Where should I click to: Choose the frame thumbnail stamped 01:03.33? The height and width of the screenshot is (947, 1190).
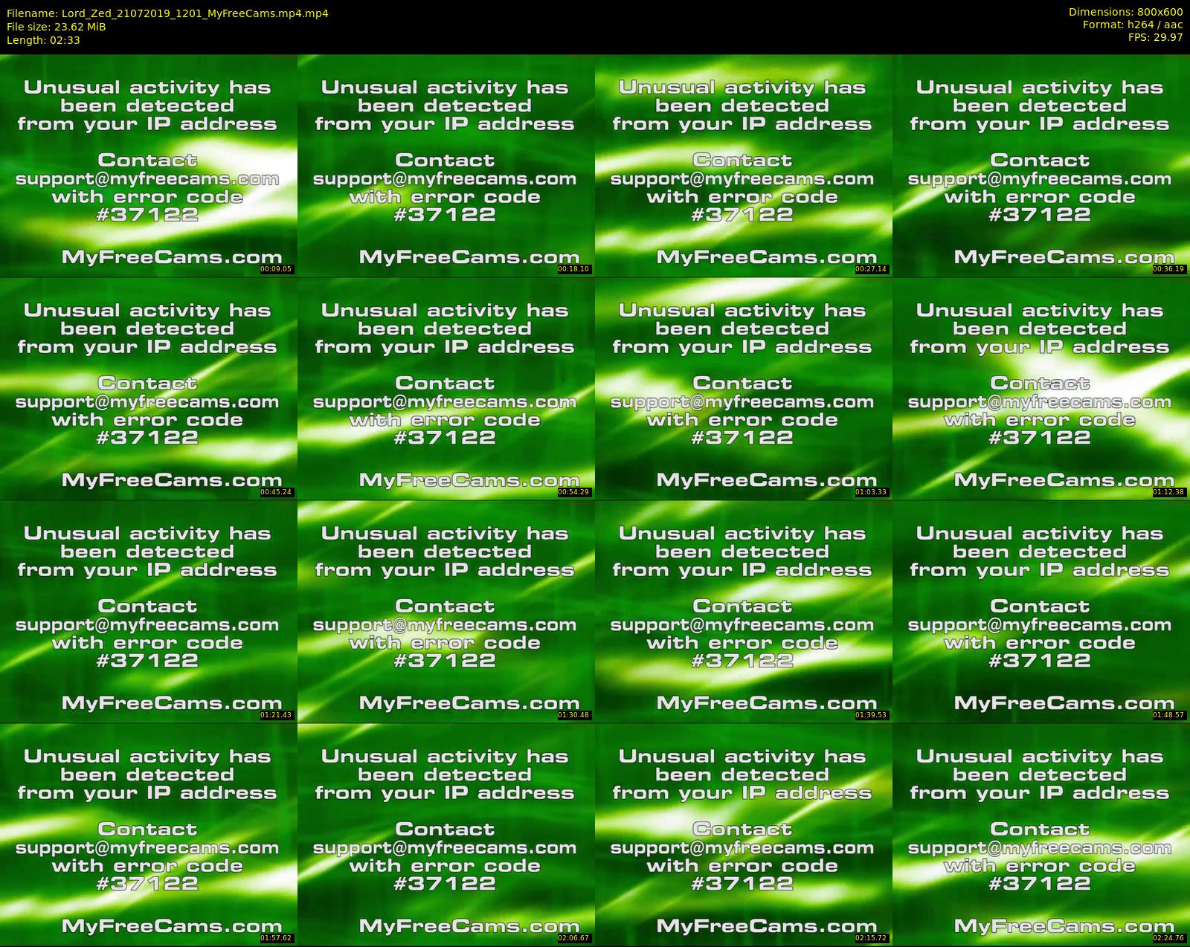coord(744,388)
